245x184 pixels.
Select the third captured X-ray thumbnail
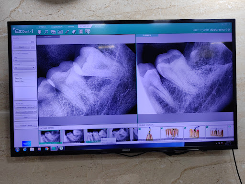click(96, 135)
